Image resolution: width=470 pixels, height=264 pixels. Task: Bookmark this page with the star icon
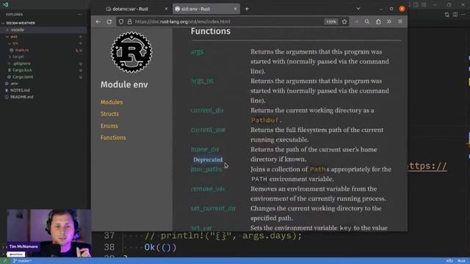pos(344,21)
